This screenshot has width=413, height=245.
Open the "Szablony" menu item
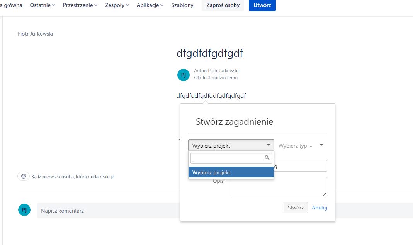pos(182,5)
